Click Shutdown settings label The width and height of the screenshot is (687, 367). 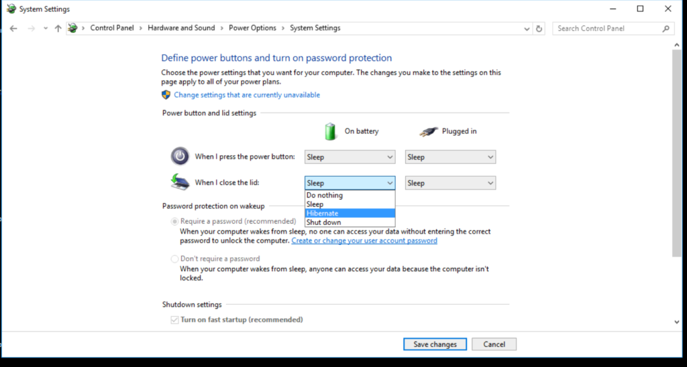tap(192, 305)
